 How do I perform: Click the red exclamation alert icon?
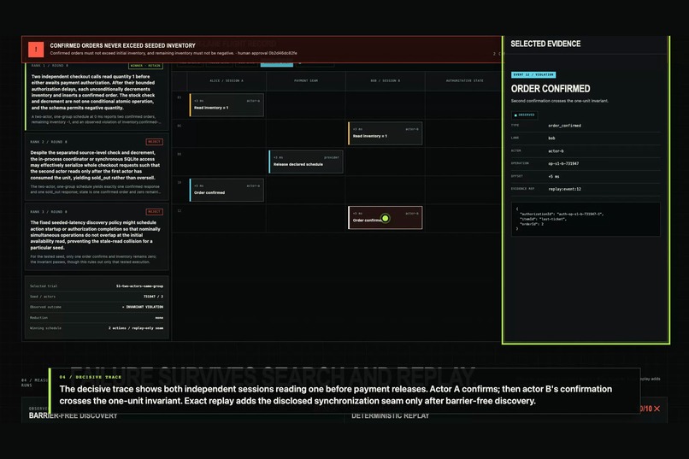pyautogui.click(x=36, y=50)
